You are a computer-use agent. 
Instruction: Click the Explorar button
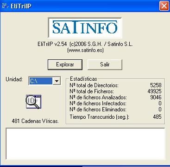pos(65,64)
